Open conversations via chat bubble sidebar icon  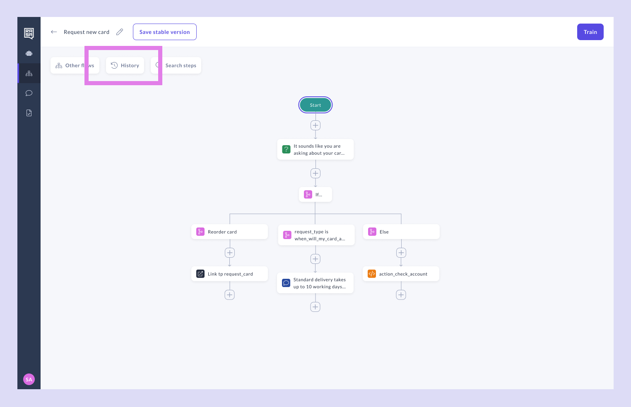tap(29, 93)
